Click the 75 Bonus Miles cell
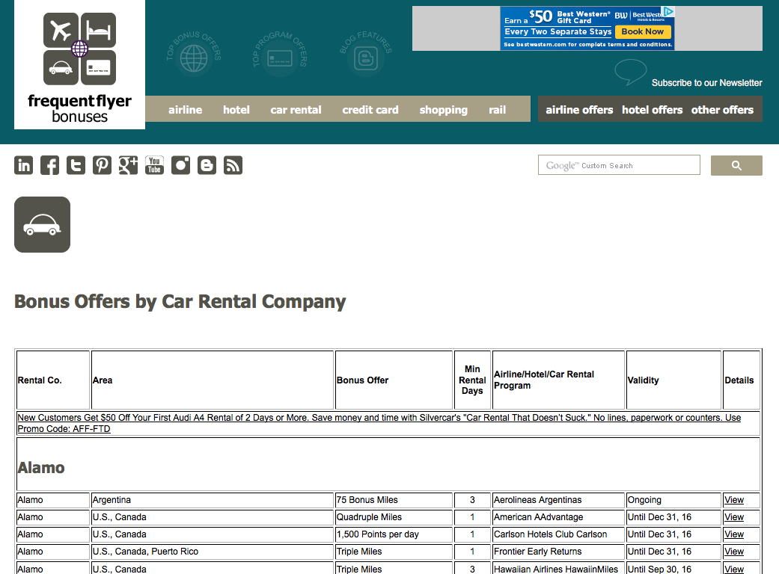This screenshot has height=574, width=779. (x=394, y=499)
